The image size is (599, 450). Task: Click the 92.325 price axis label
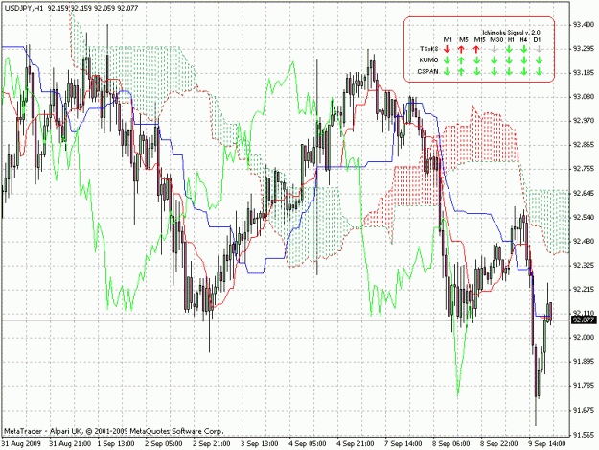584,266
